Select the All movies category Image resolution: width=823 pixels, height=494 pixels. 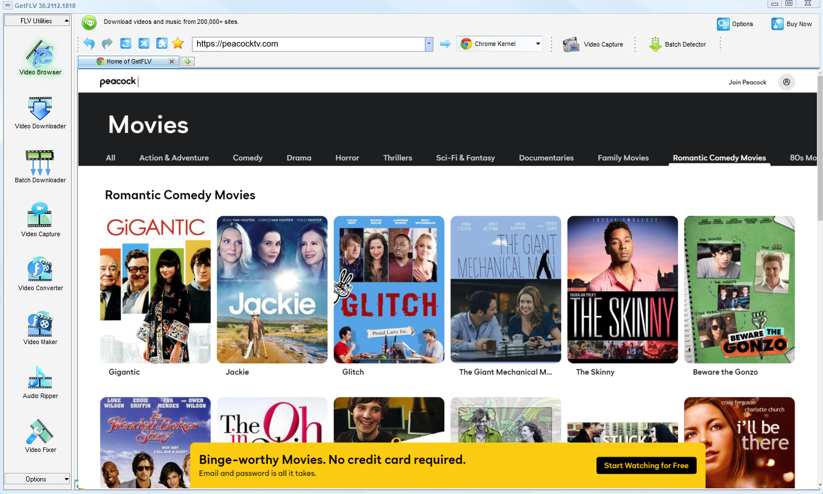coord(111,158)
